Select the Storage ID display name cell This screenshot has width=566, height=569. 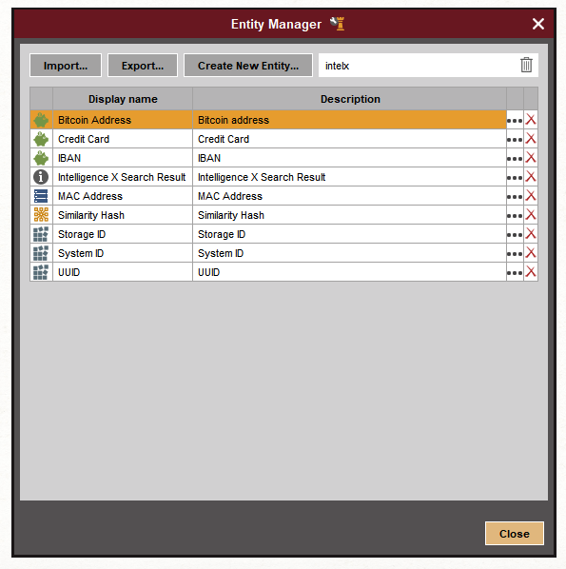coord(123,234)
